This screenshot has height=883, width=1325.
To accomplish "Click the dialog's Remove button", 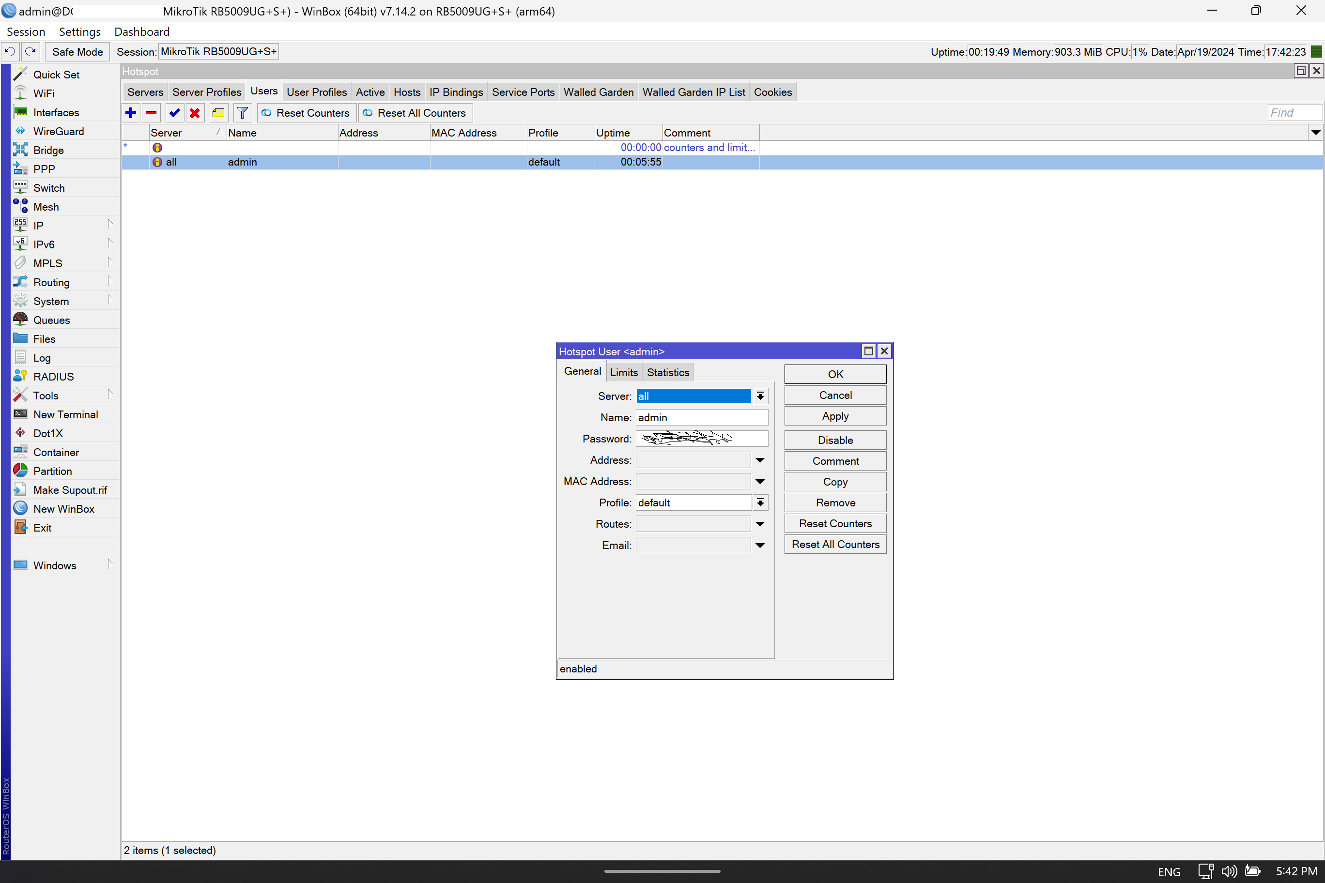I will pos(835,503).
